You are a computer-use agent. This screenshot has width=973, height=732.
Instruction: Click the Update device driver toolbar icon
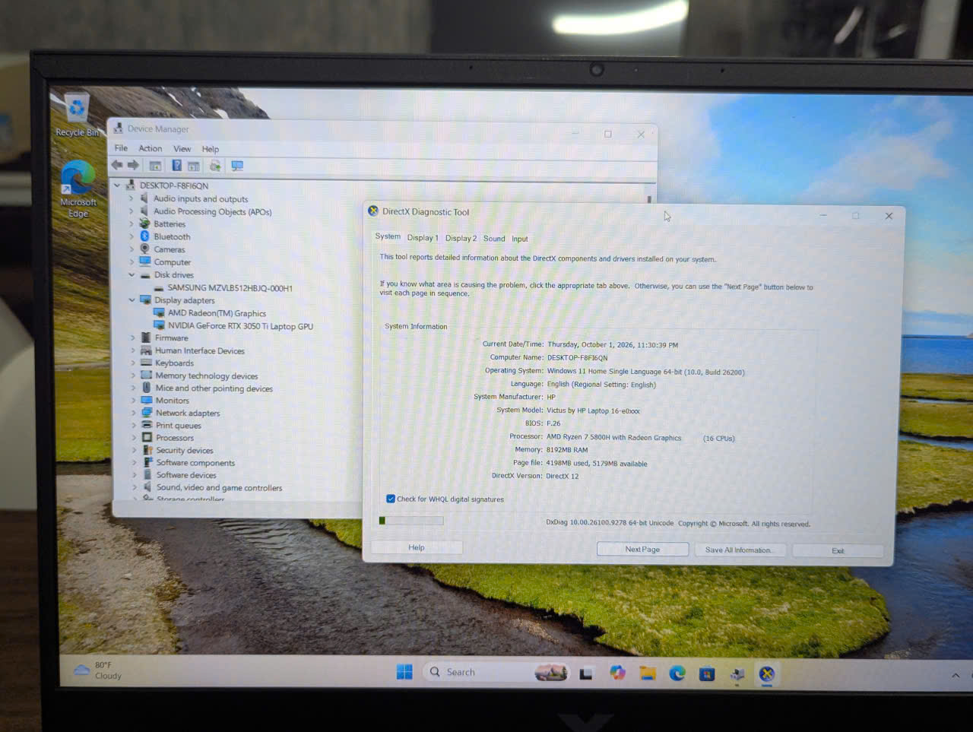coord(215,166)
